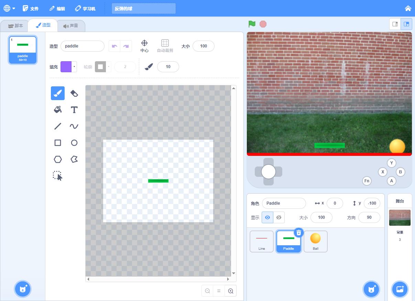The height and width of the screenshot is (301, 415).
Task: Undo the last costume edit
Action: [114, 46]
